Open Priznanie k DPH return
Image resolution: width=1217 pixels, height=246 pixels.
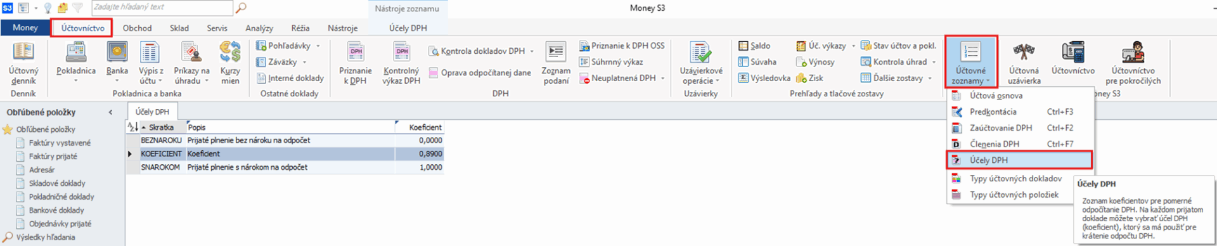coord(355,63)
